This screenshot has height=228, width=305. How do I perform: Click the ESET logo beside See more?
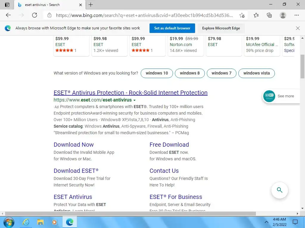[269, 96]
